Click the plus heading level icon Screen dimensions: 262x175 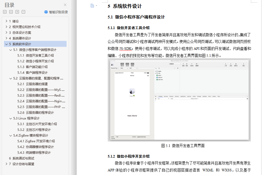click(x=17, y=12)
